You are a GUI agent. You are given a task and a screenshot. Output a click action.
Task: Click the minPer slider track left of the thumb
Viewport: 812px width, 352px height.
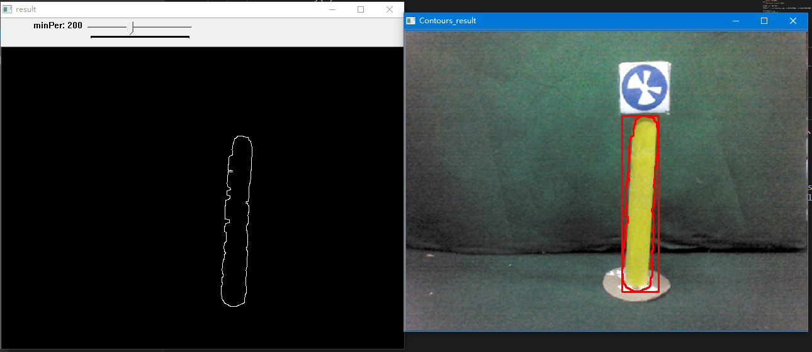[107, 27]
